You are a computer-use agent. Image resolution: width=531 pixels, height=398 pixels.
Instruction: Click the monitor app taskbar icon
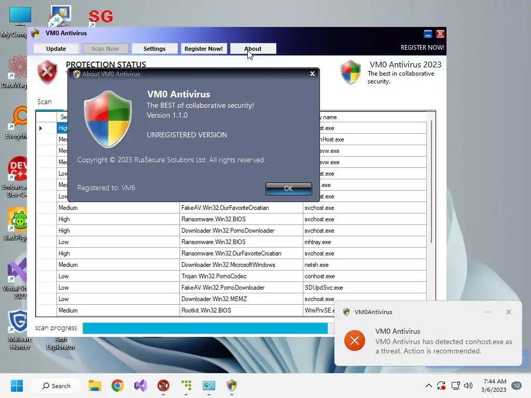[208, 386]
